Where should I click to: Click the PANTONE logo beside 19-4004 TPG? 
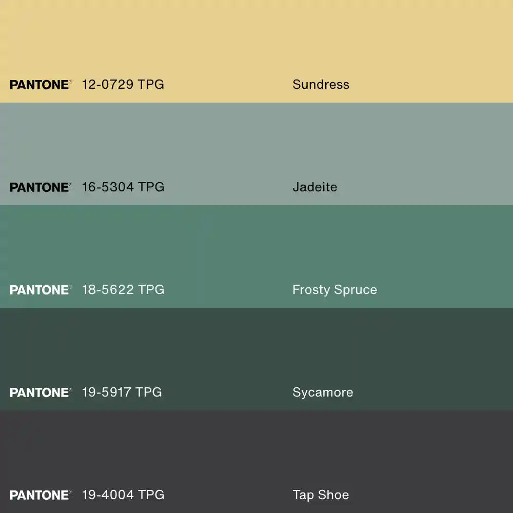click(x=41, y=495)
